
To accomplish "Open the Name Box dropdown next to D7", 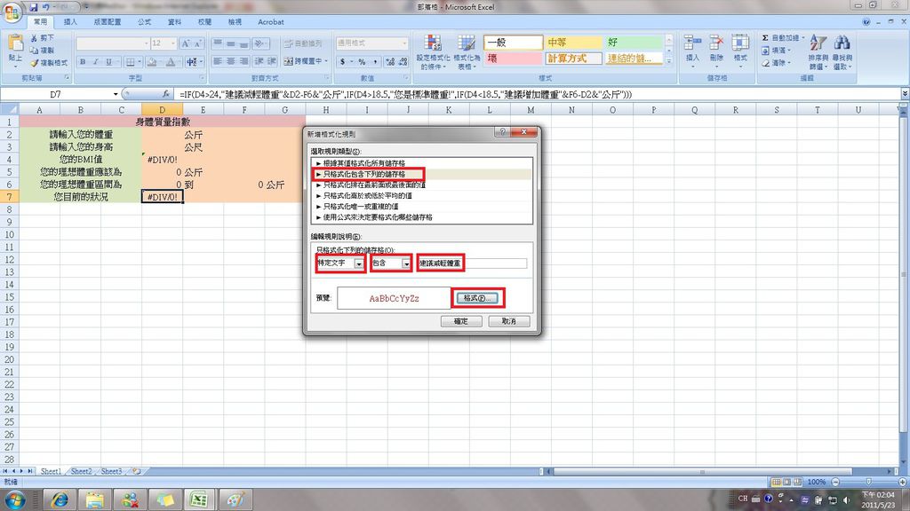I will pos(116,94).
